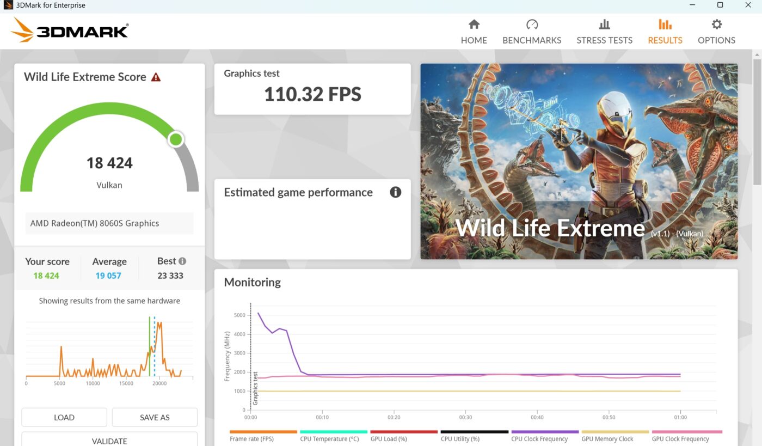762x446 pixels.
Task: Select the Results chart icon
Action: [665, 25]
